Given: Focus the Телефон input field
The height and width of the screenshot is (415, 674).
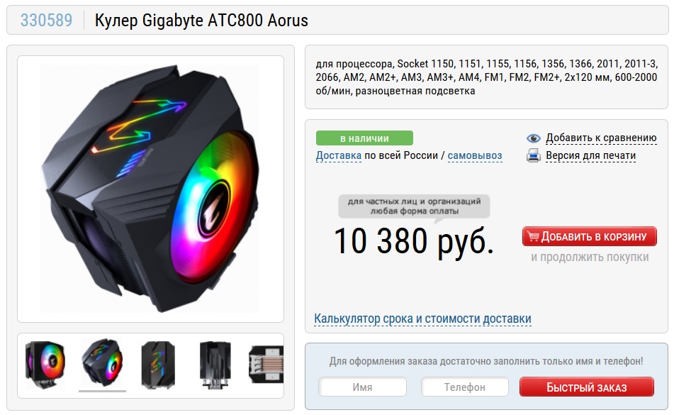Looking at the screenshot, I should point(465,387).
